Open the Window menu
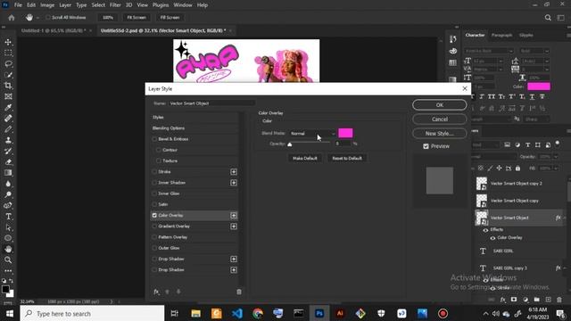 click(x=182, y=5)
